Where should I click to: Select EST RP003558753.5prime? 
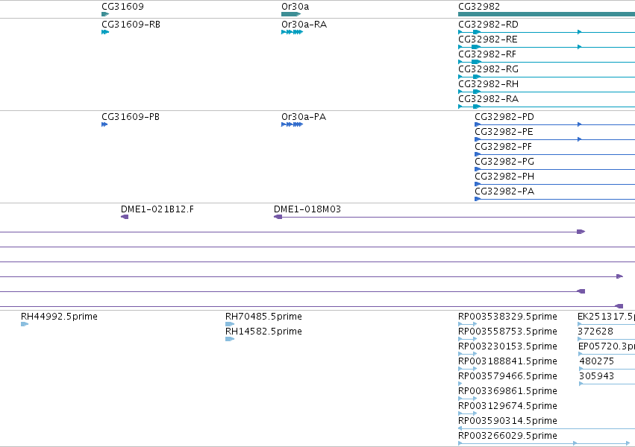tap(508, 332)
